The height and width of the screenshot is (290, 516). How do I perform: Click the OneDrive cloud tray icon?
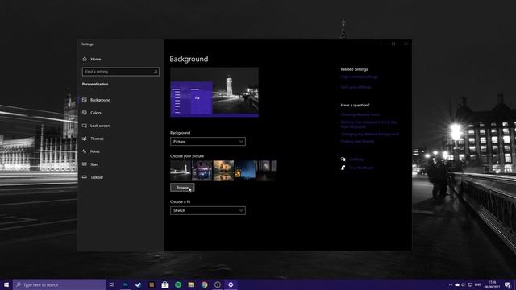click(457, 284)
